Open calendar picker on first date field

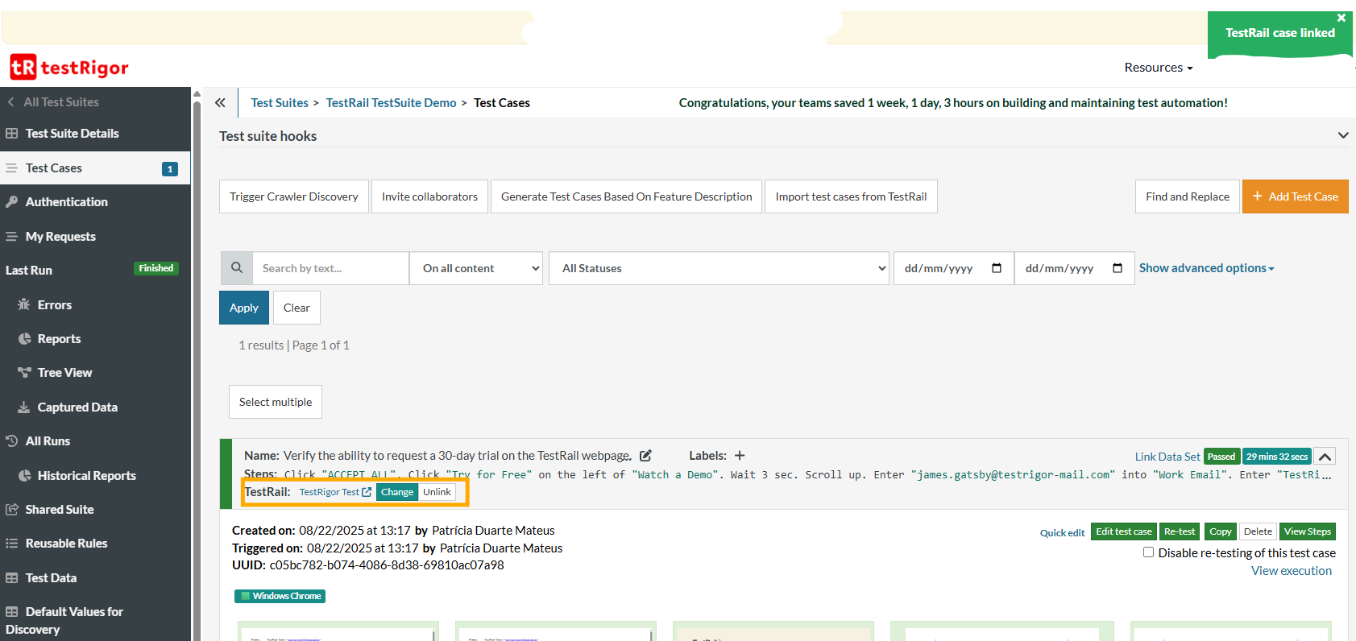[x=997, y=268]
